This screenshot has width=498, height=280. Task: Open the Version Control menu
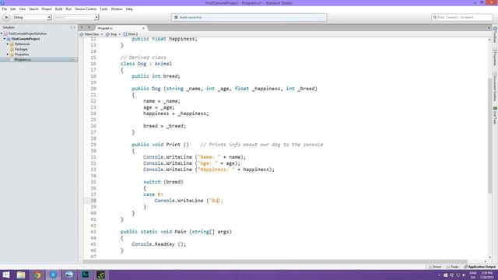pyautogui.click(x=86, y=9)
